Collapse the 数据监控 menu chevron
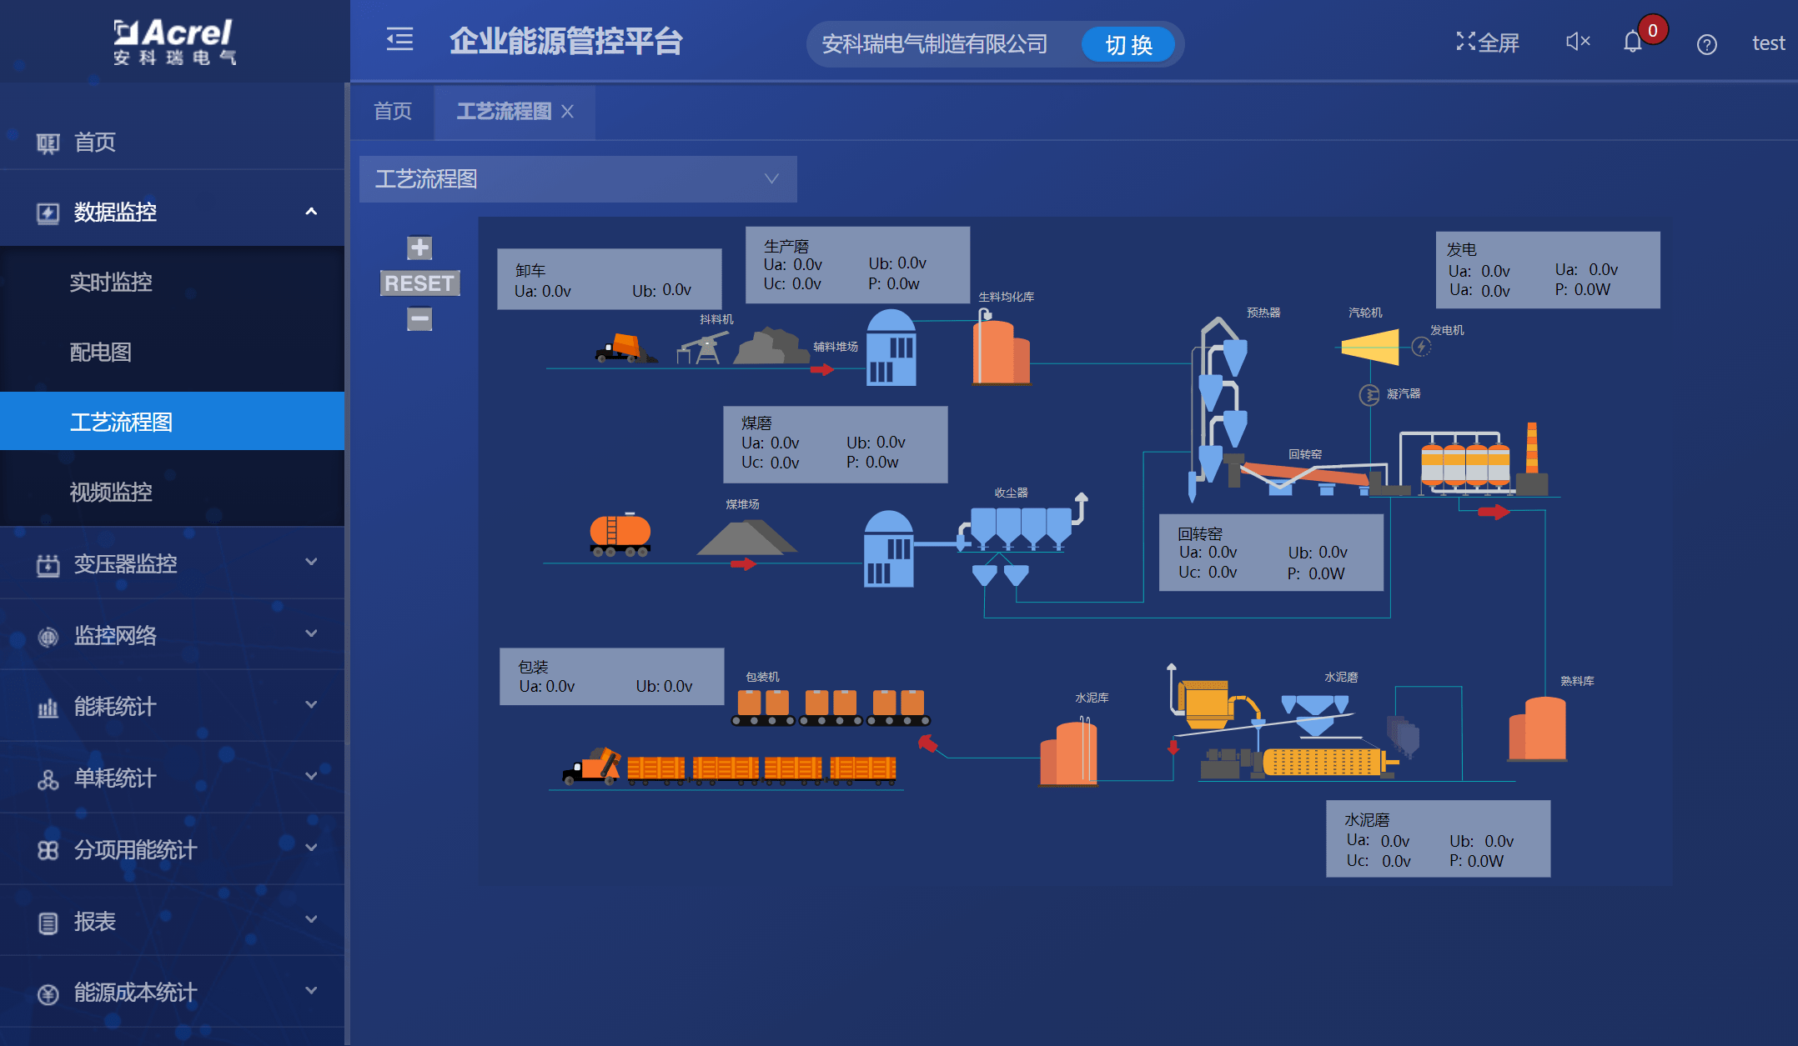This screenshot has width=1798, height=1046. 311,212
